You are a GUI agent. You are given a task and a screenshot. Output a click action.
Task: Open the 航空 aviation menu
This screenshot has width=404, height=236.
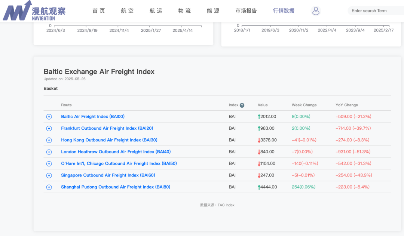[127, 11]
